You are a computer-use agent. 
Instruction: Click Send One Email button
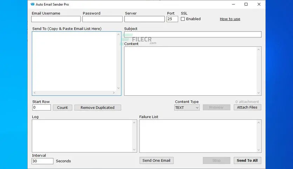tap(156, 160)
